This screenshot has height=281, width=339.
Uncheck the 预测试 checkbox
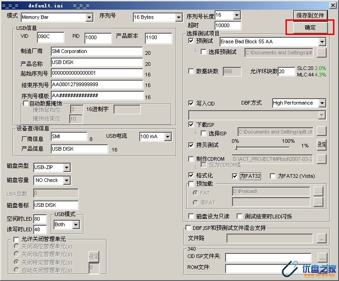191,41
